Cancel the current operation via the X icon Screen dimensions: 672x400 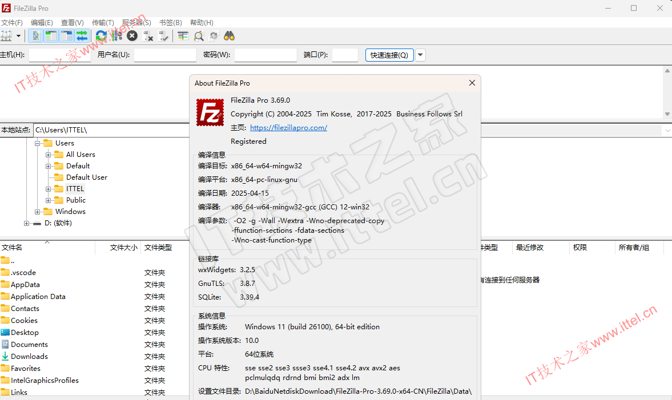pyautogui.click(x=132, y=36)
